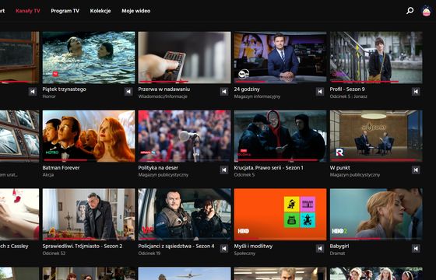Click start-over icon for 24 godziny
This screenshot has width=436, height=280.
(x=320, y=92)
